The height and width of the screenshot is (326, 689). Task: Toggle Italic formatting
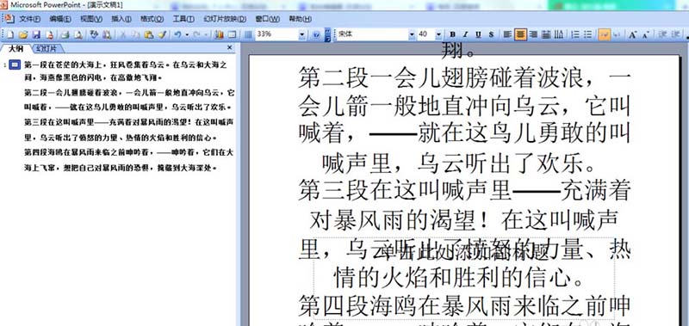coord(465,34)
